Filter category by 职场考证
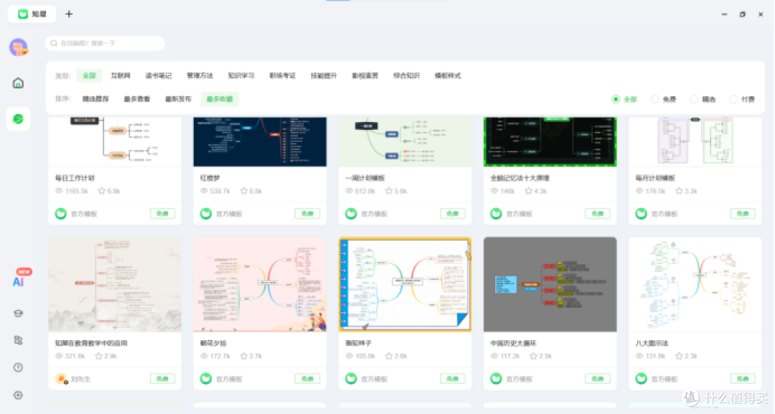 (x=282, y=75)
